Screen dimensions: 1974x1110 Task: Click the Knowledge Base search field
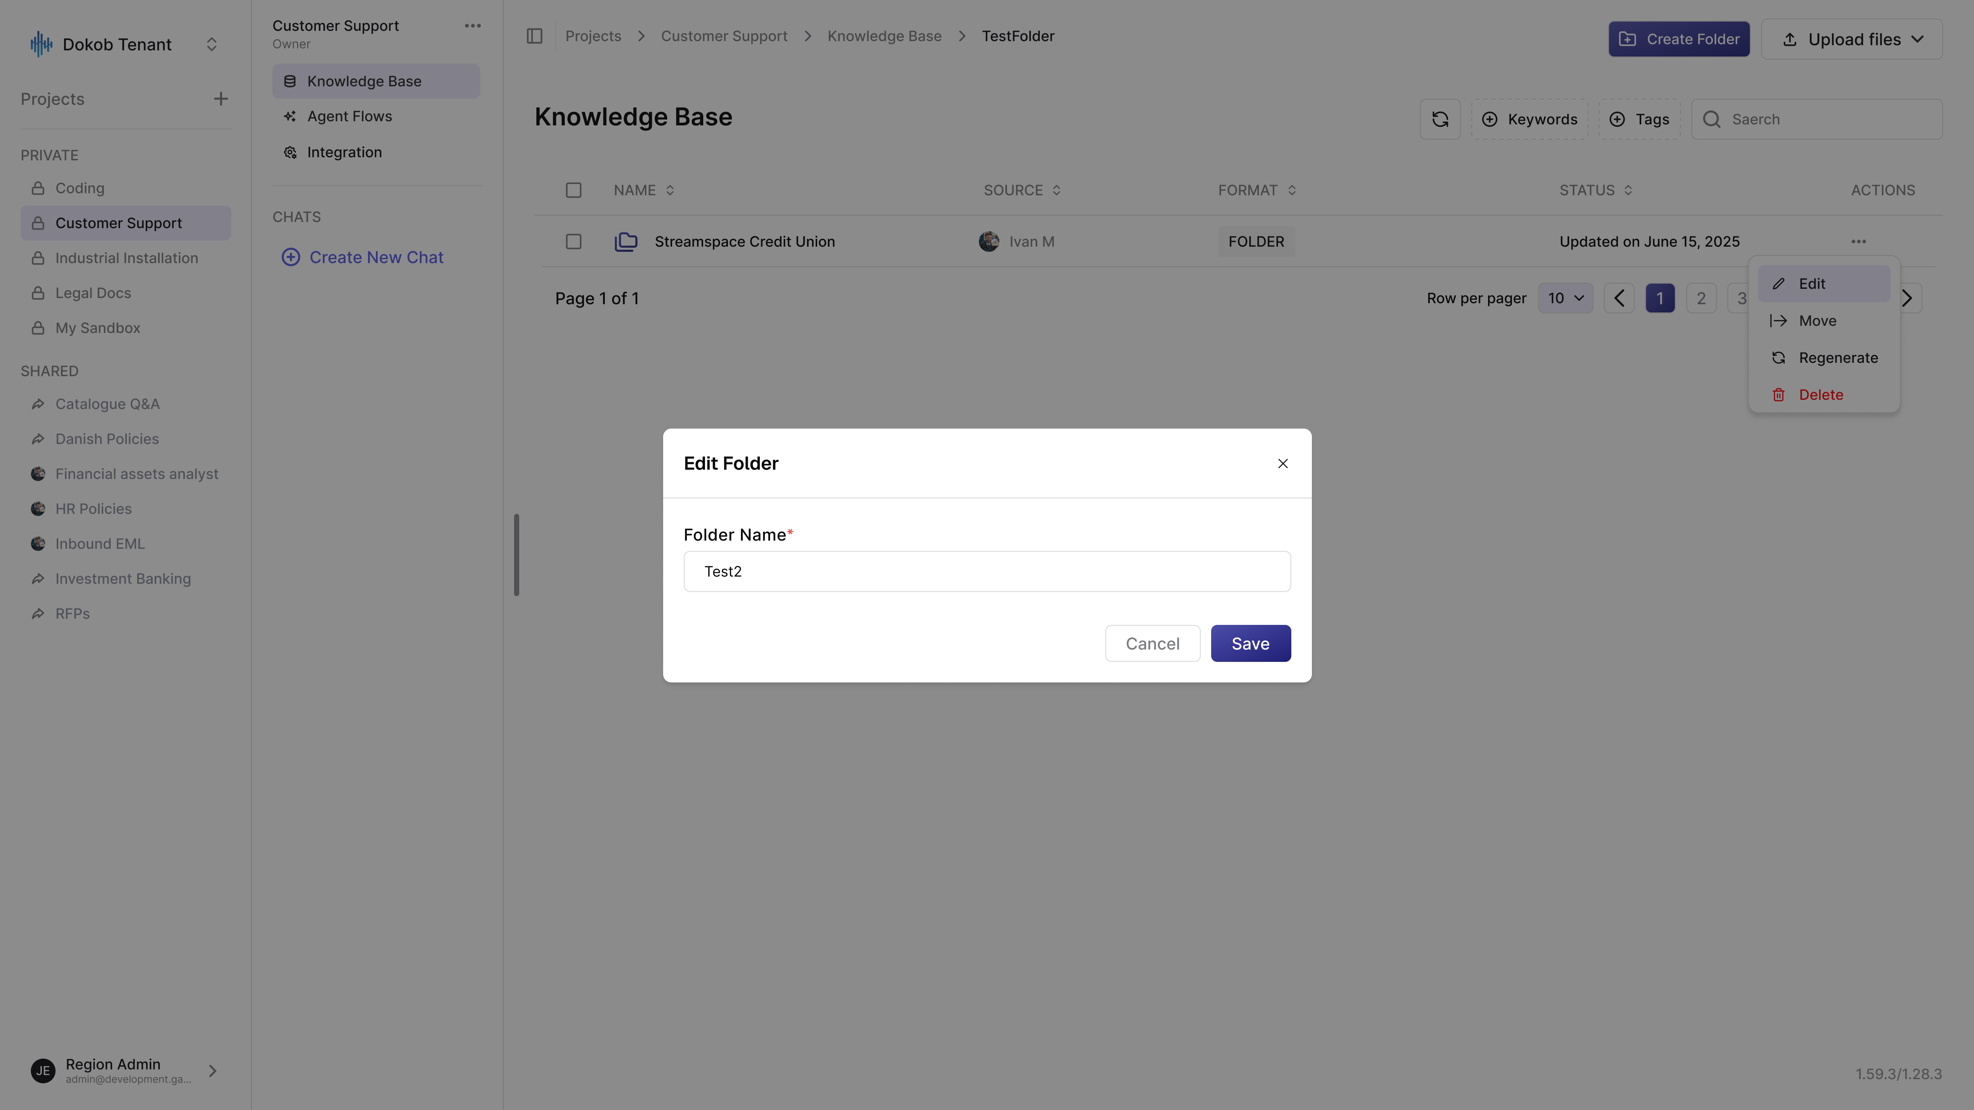coord(1817,119)
